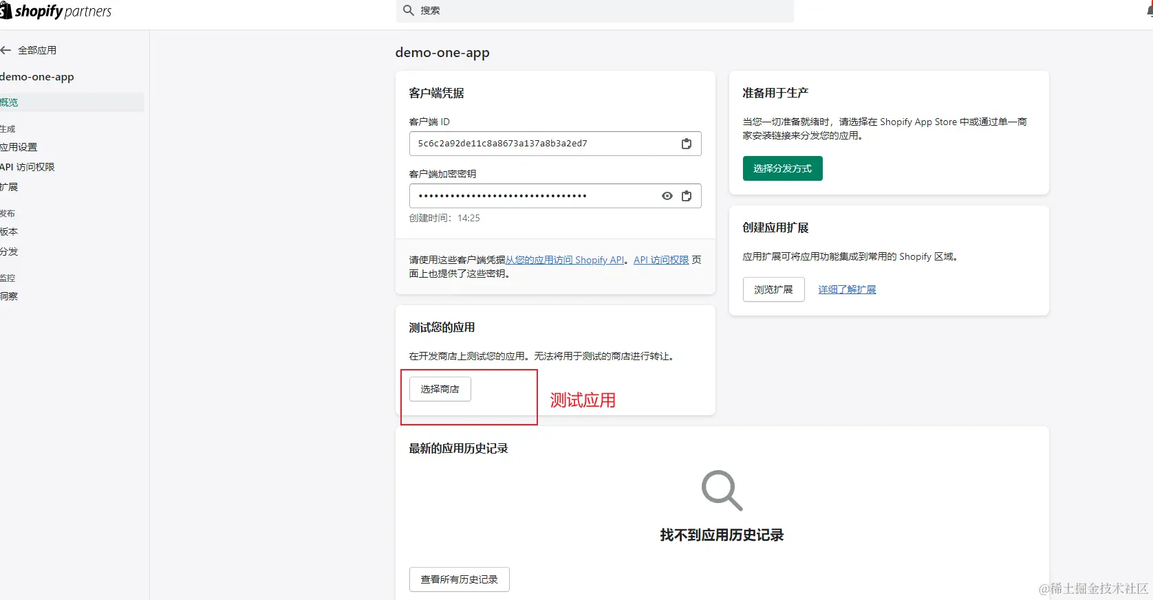1153x600 pixels.
Task: Click the back arrow next to 全部应用
Action: click(x=6, y=50)
